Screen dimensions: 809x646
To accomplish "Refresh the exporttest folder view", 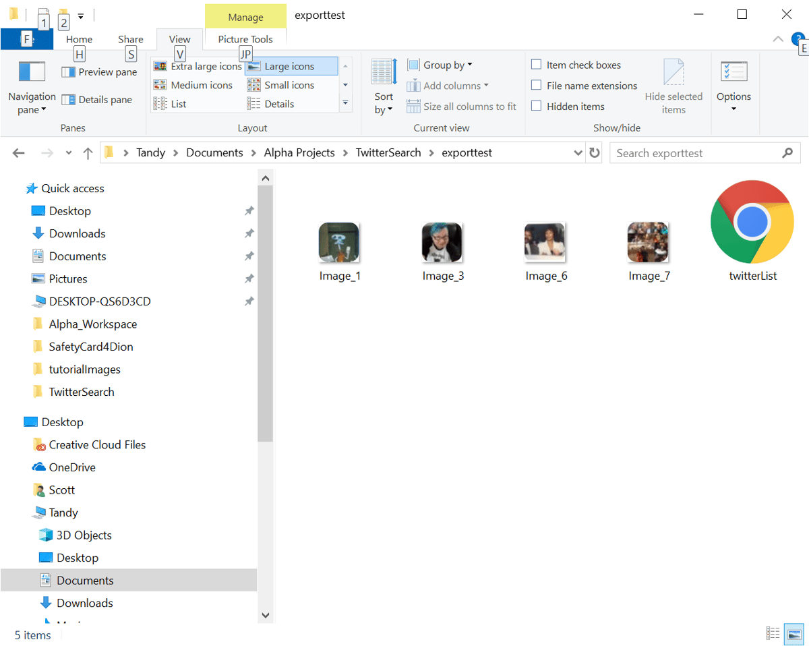I will 595,152.
